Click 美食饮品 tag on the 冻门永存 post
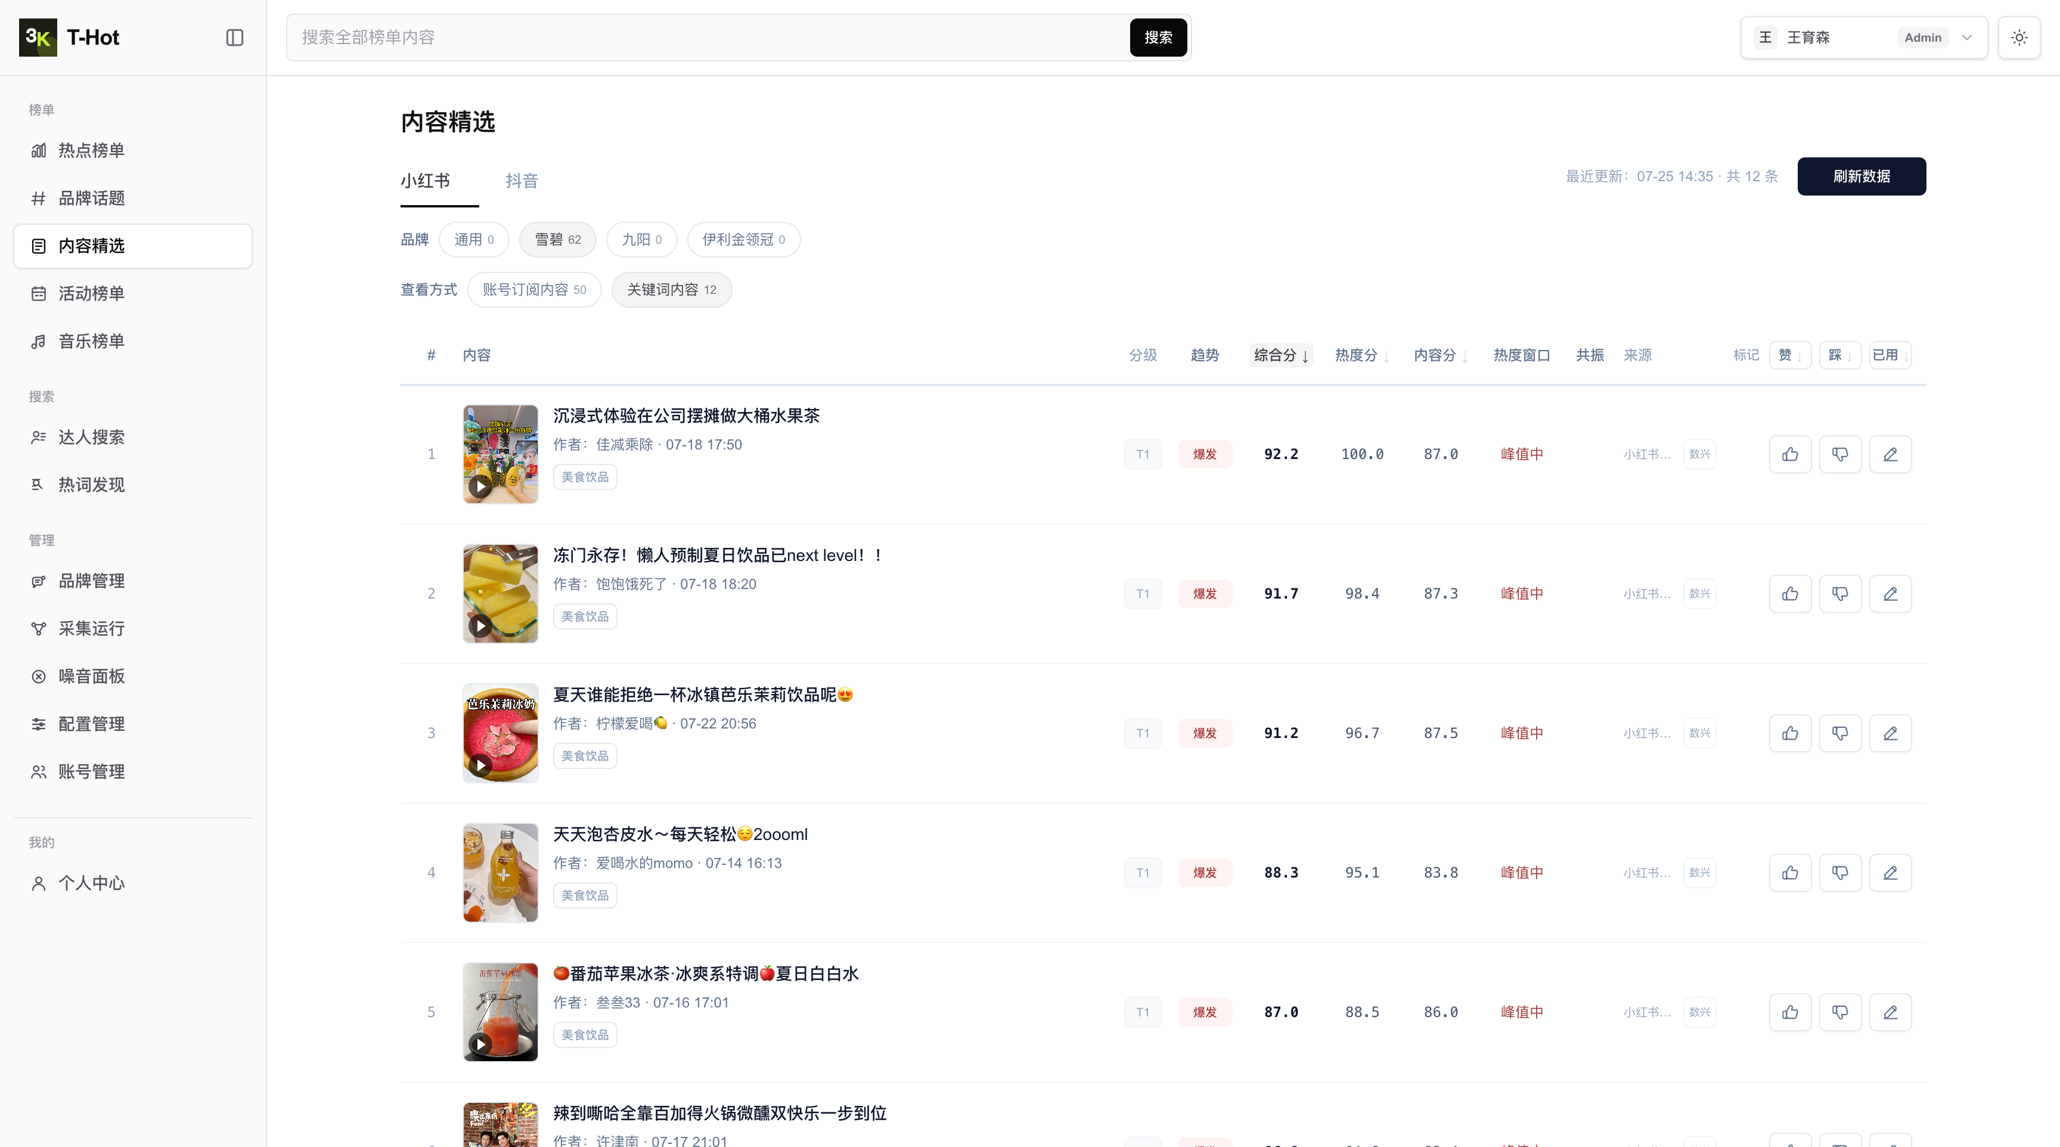 [x=585, y=616]
